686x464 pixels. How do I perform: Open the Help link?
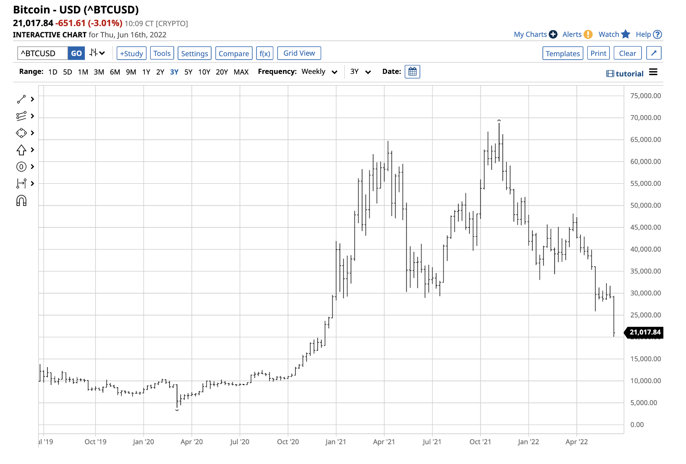point(643,34)
